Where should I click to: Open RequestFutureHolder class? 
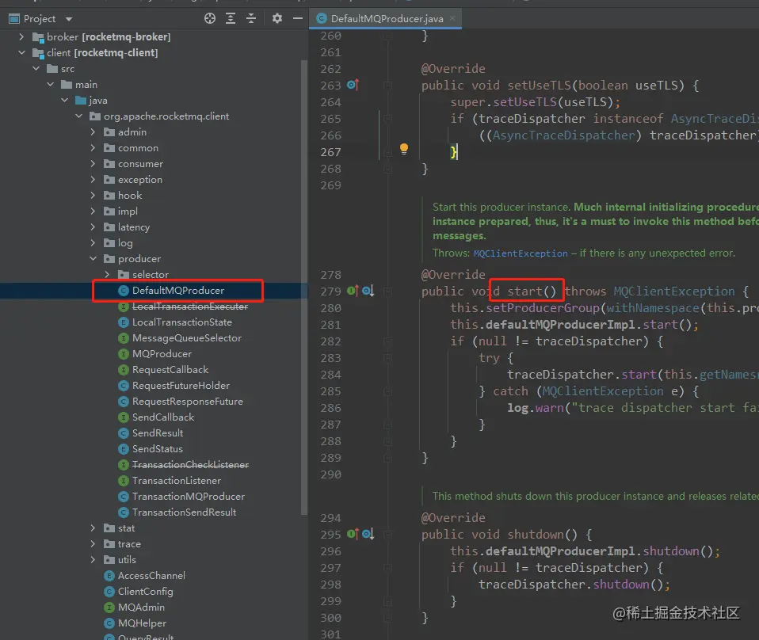coord(174,386)
